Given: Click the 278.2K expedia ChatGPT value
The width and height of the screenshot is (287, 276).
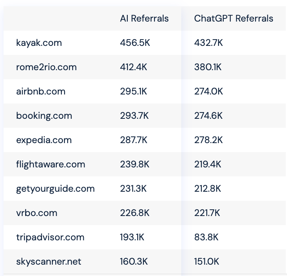Looking at the screenshot, I should tap(208, 140).
